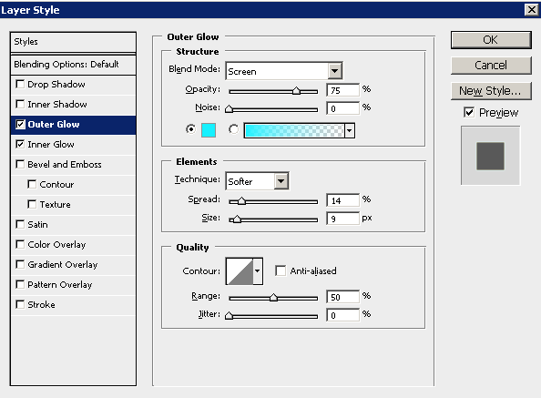Enable the Stroke checkbox
Viewport: 541px width, 398px height.
[20, 304]
